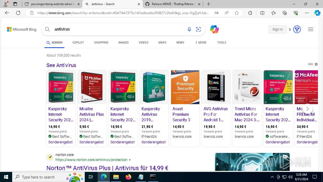Toggle split screen view
Screen dimensions: 323x182
[x=262, y=13]
